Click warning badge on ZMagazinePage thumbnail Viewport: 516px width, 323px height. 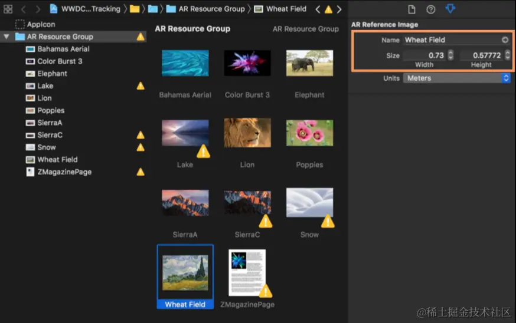pos(266,291)
